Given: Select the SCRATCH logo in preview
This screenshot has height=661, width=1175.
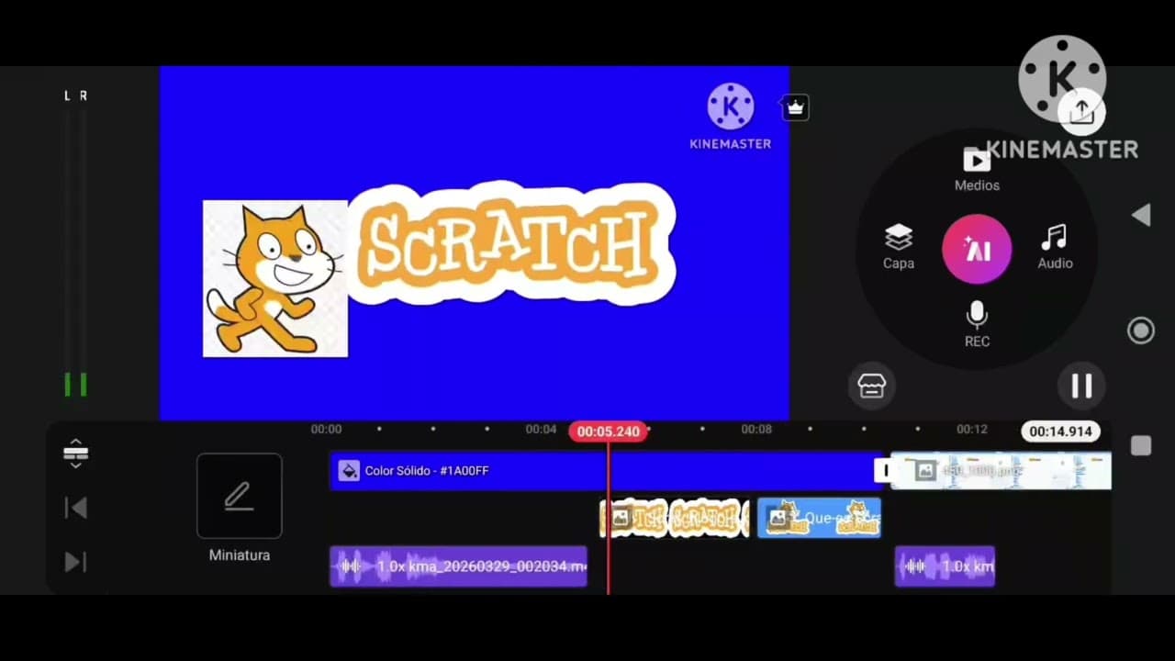Looking at the screenshot, I should (x=511, y=243).
